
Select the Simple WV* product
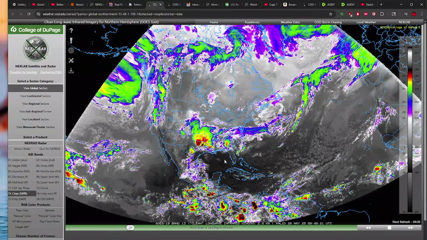(x=22, y=227)
